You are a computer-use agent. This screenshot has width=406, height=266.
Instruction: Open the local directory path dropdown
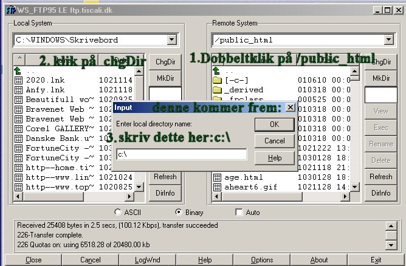coord(171,40)
